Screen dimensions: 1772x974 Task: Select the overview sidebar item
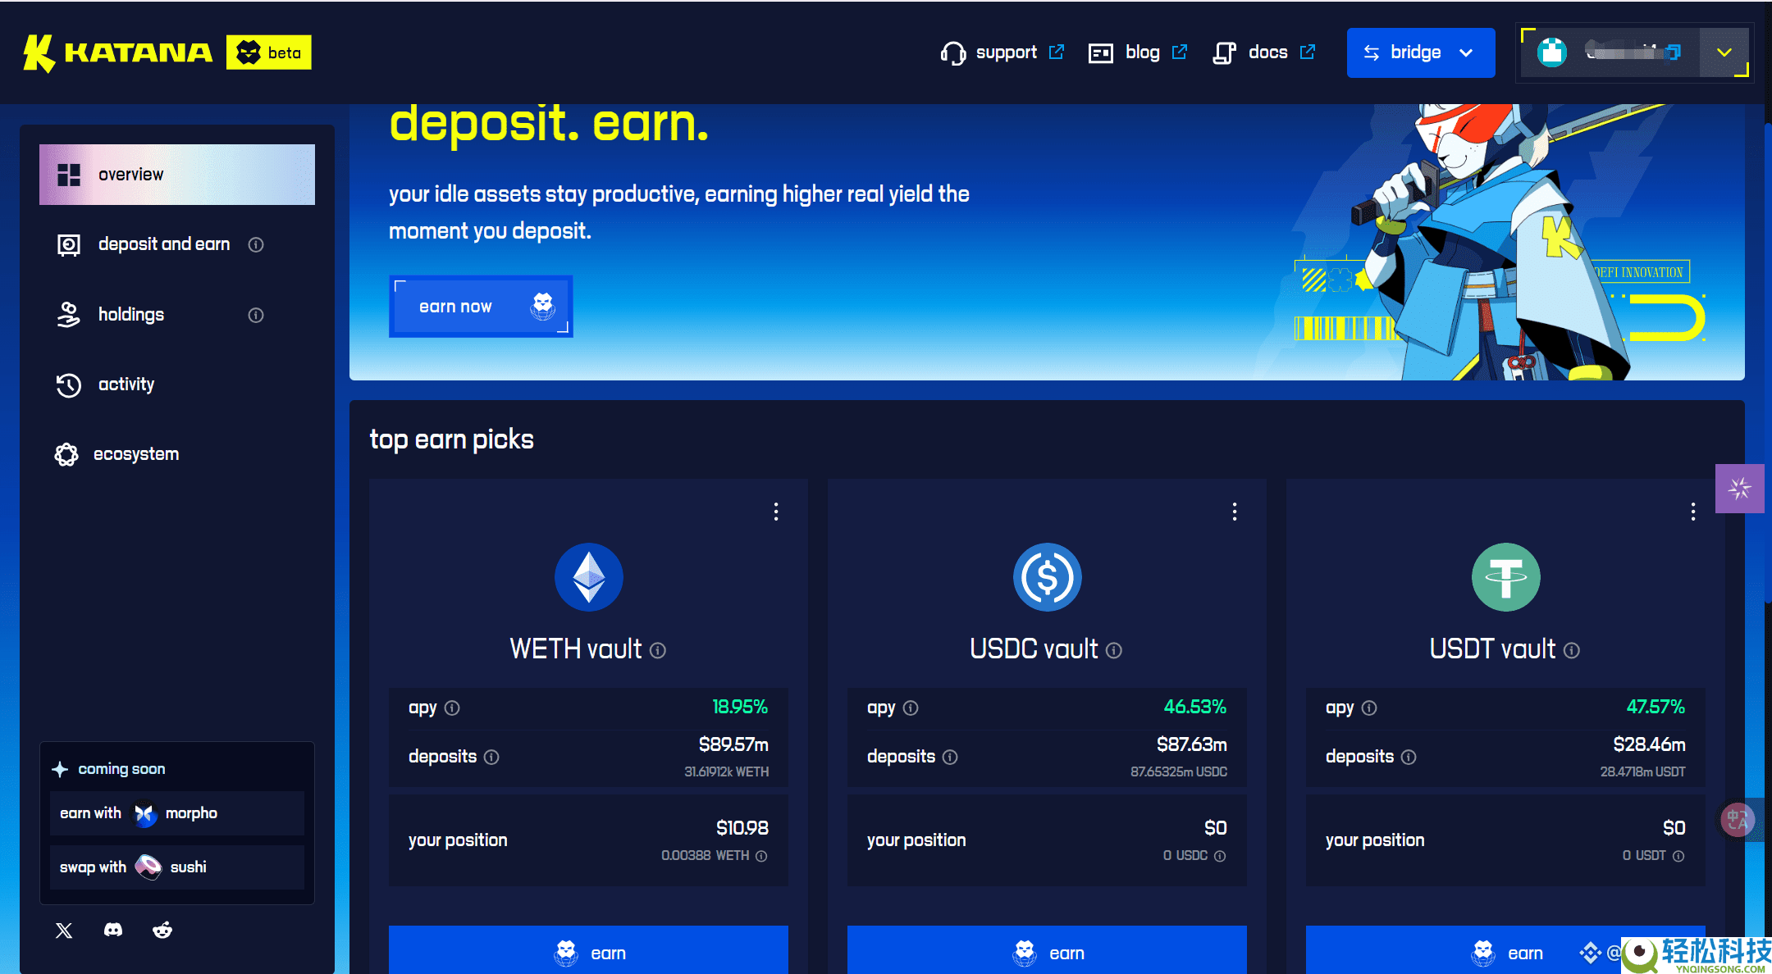pos(177,175)
